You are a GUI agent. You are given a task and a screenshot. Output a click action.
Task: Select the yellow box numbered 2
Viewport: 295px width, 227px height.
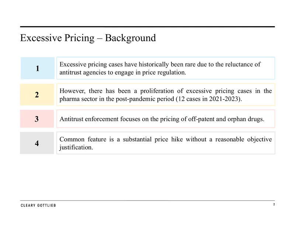pyautogui.click(x=37, y=95)
